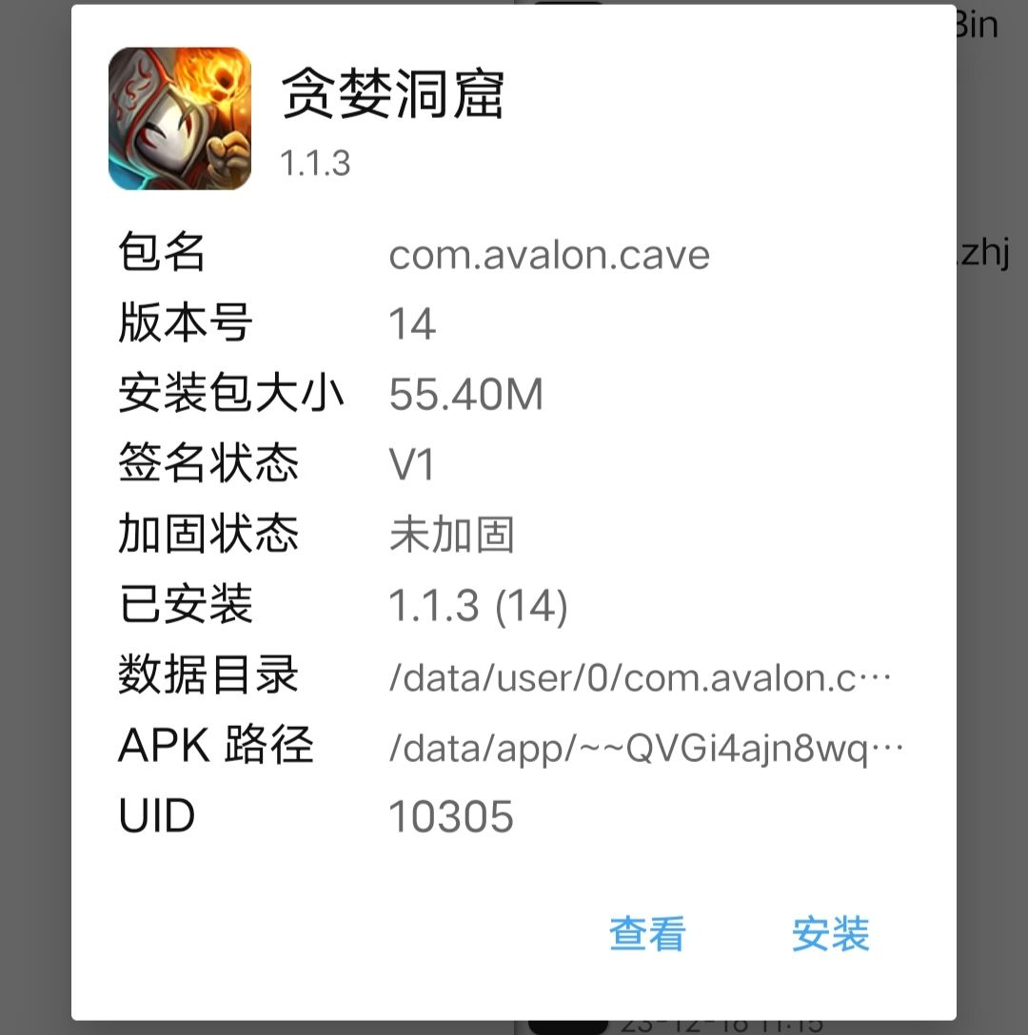
Task: Tap the 安装 install button
Action: tap(830, 933)
